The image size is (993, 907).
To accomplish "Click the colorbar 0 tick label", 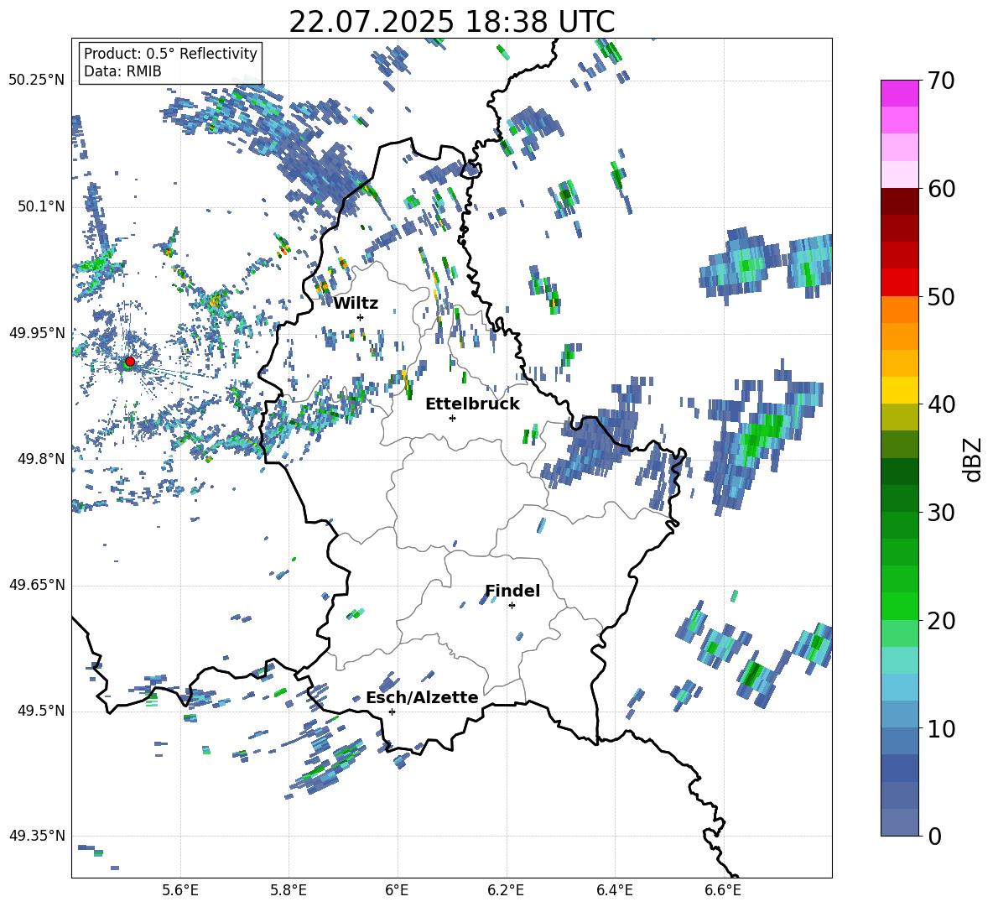I will click(934, 836).
